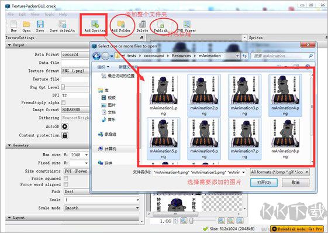Click the Publish toolbar icon
This screenshot has height=233, width=328.
(x=161, y=26)
